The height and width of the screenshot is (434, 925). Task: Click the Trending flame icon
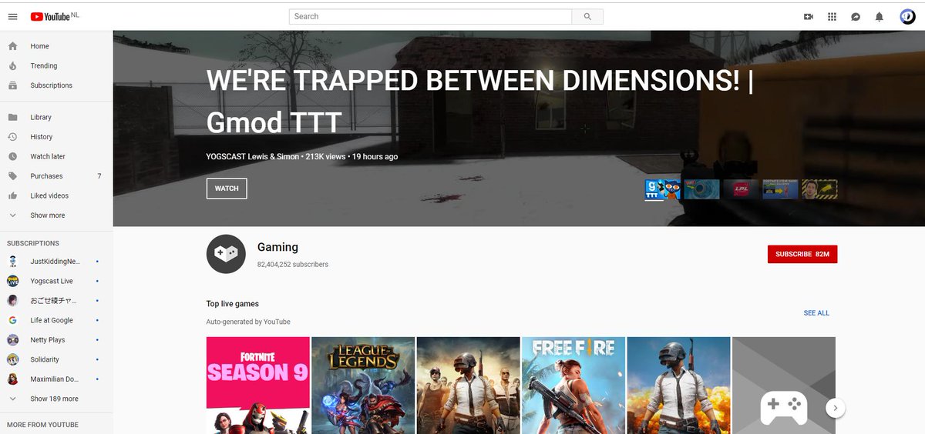click(13, 65)
